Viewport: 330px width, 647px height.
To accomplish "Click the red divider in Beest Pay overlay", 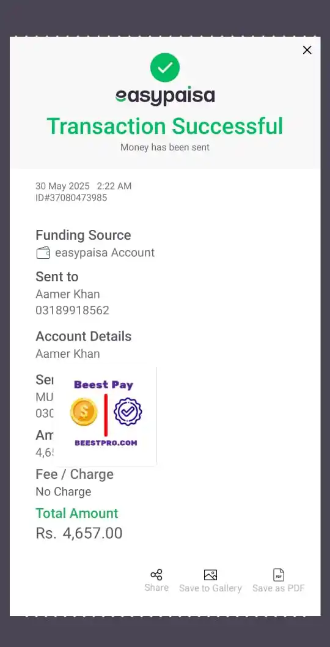I will point(106,415).
